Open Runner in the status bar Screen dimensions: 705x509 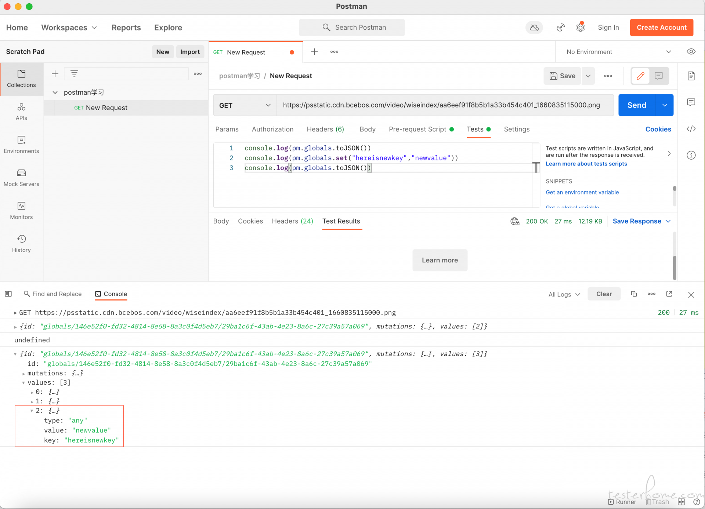(x=622, y=502)
